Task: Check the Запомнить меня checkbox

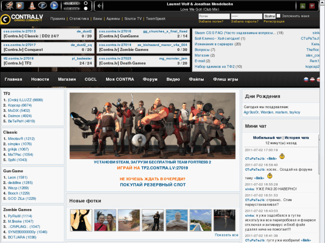Action: 279,16
